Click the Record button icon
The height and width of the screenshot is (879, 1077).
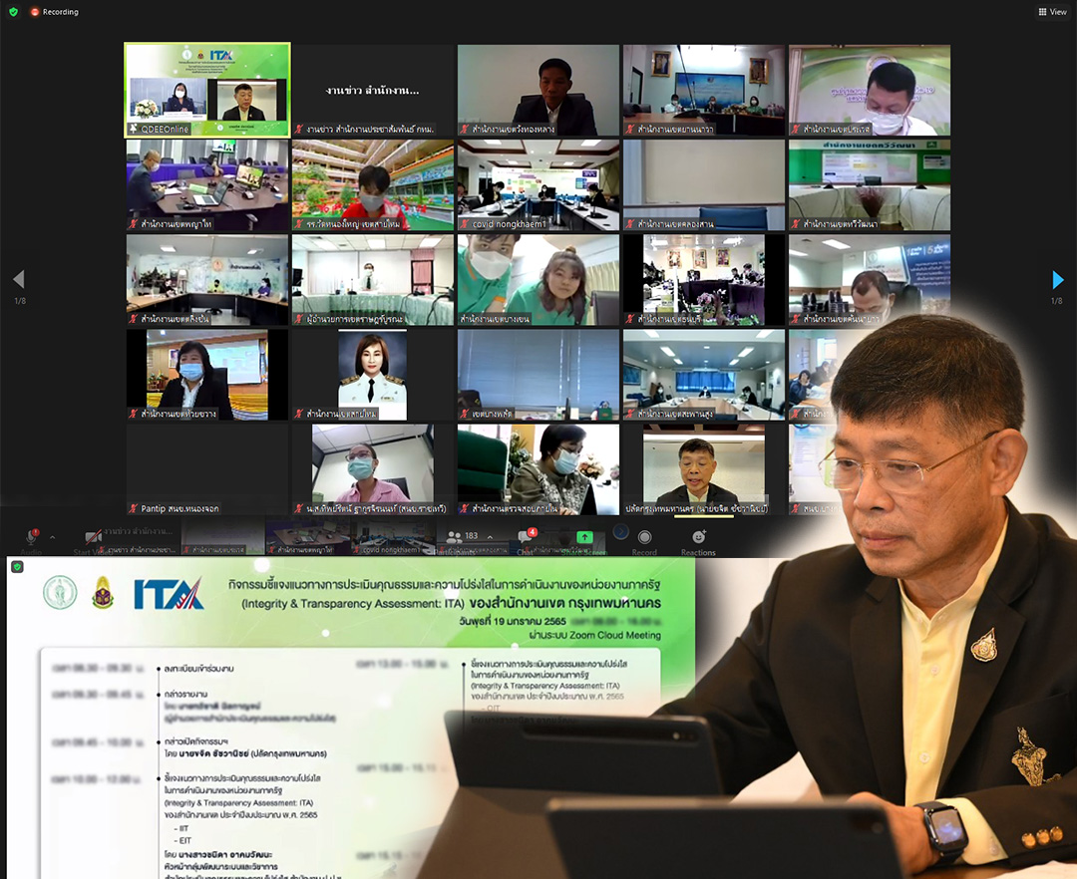coord(644,538)
